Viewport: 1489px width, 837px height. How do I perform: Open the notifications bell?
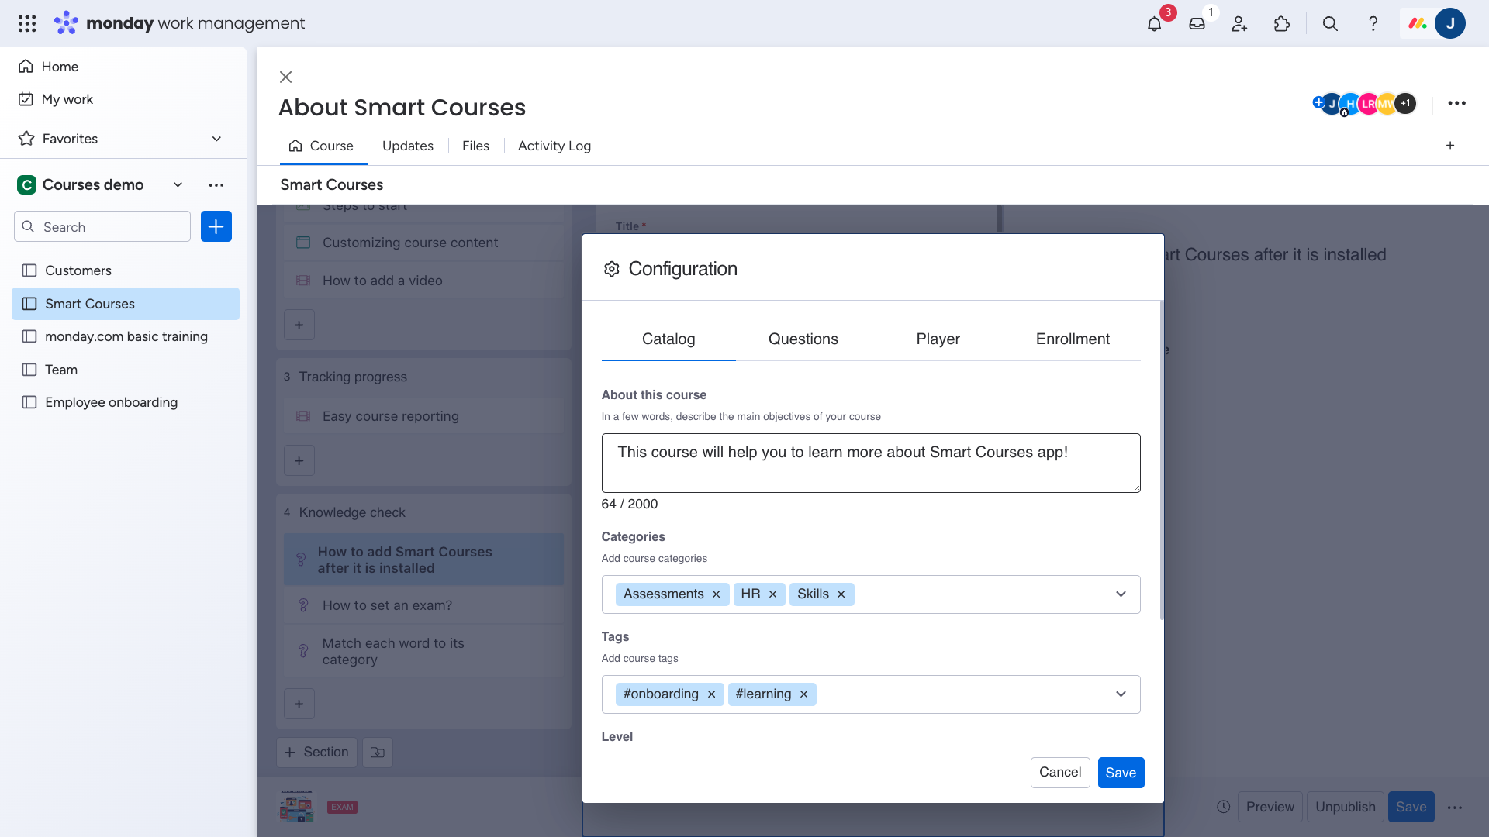point(1154,23)
